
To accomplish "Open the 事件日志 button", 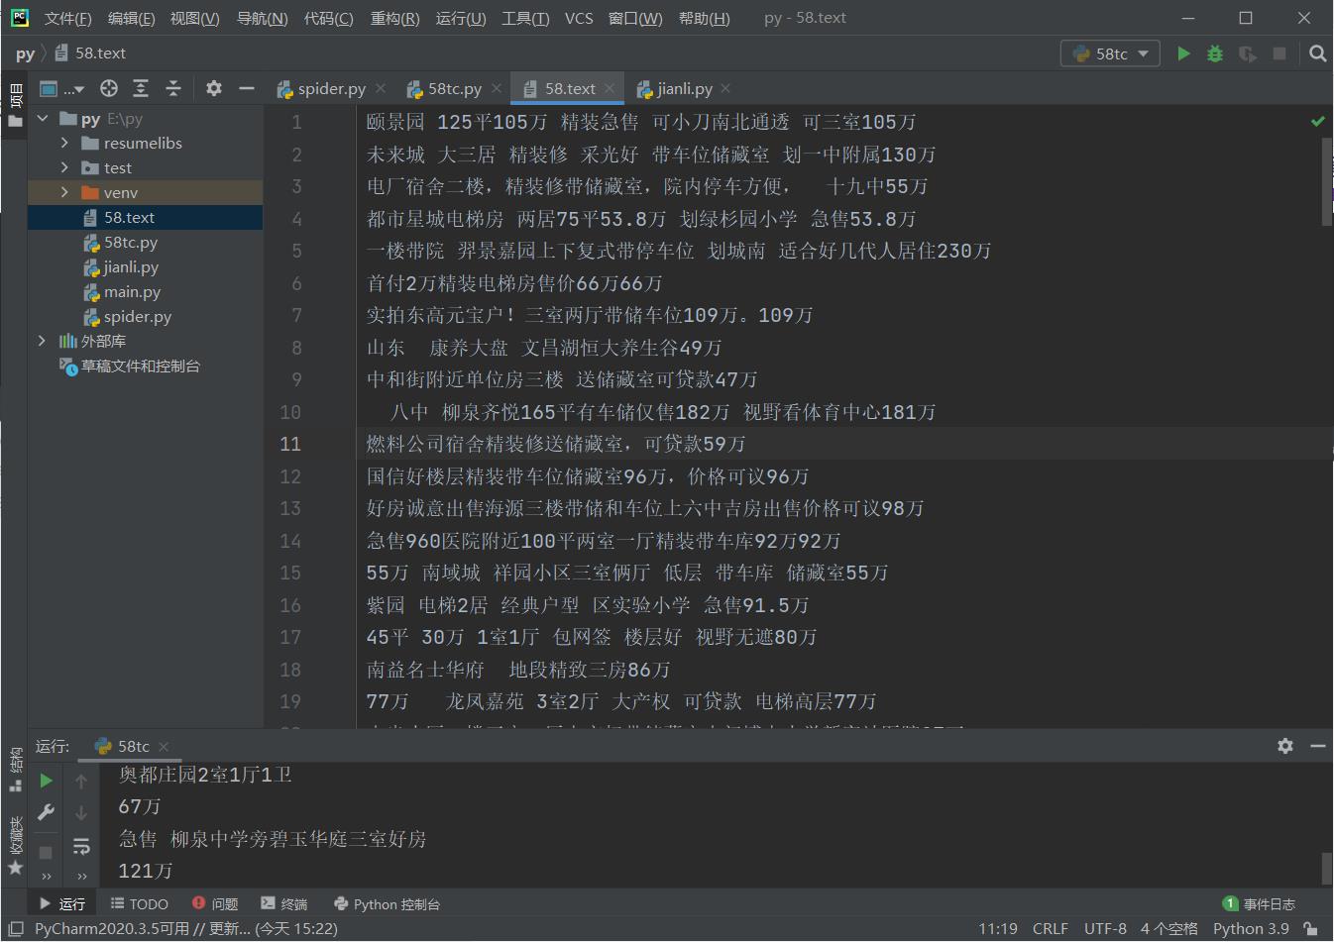I will click(1259, 903).
